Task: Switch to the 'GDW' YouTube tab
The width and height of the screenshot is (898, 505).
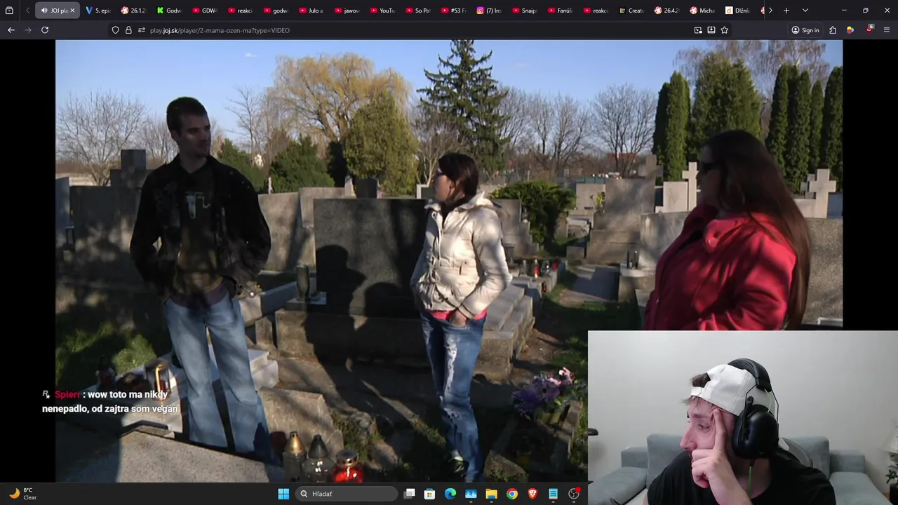Action: point(205,11)
